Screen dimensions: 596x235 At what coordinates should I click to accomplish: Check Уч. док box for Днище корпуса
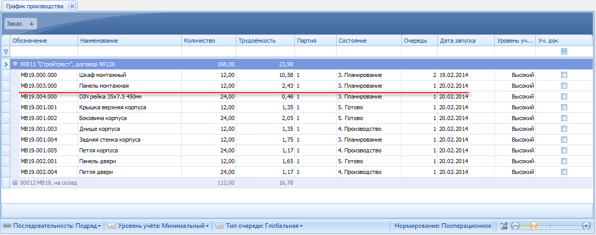[564, 129]
